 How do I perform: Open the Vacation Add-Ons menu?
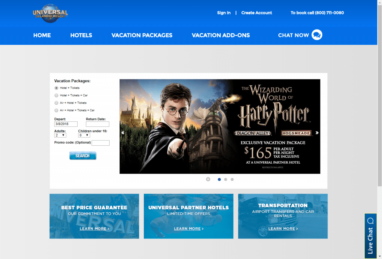(x=221, y=36)
